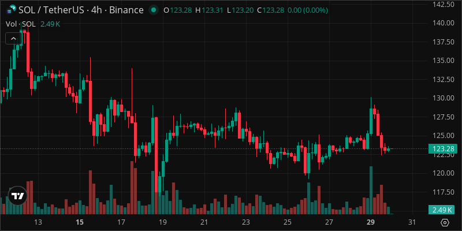The height and width of the screenshot is (231, 462).
Task: Click date label 31 on the time axis
Action: click(412, 222)
